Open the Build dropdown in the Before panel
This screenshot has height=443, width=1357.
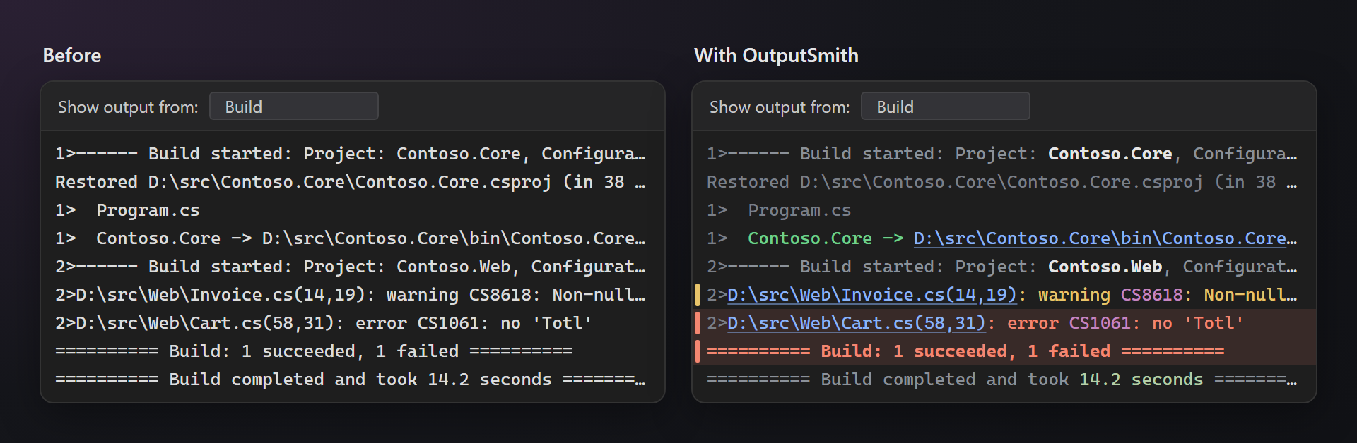coord(294,107)
